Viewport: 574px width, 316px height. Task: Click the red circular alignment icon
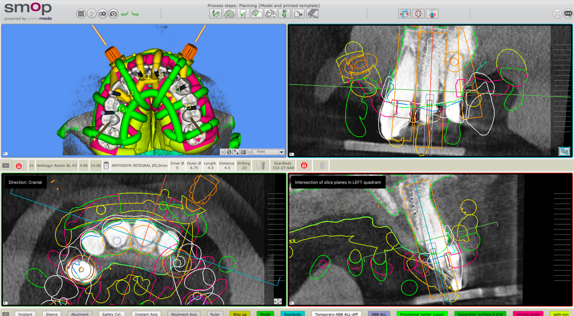coord(418,14)
